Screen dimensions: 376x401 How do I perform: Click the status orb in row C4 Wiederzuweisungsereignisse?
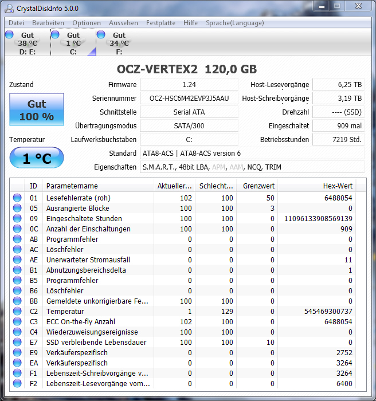pyautogui.click(x=17, y=332)
